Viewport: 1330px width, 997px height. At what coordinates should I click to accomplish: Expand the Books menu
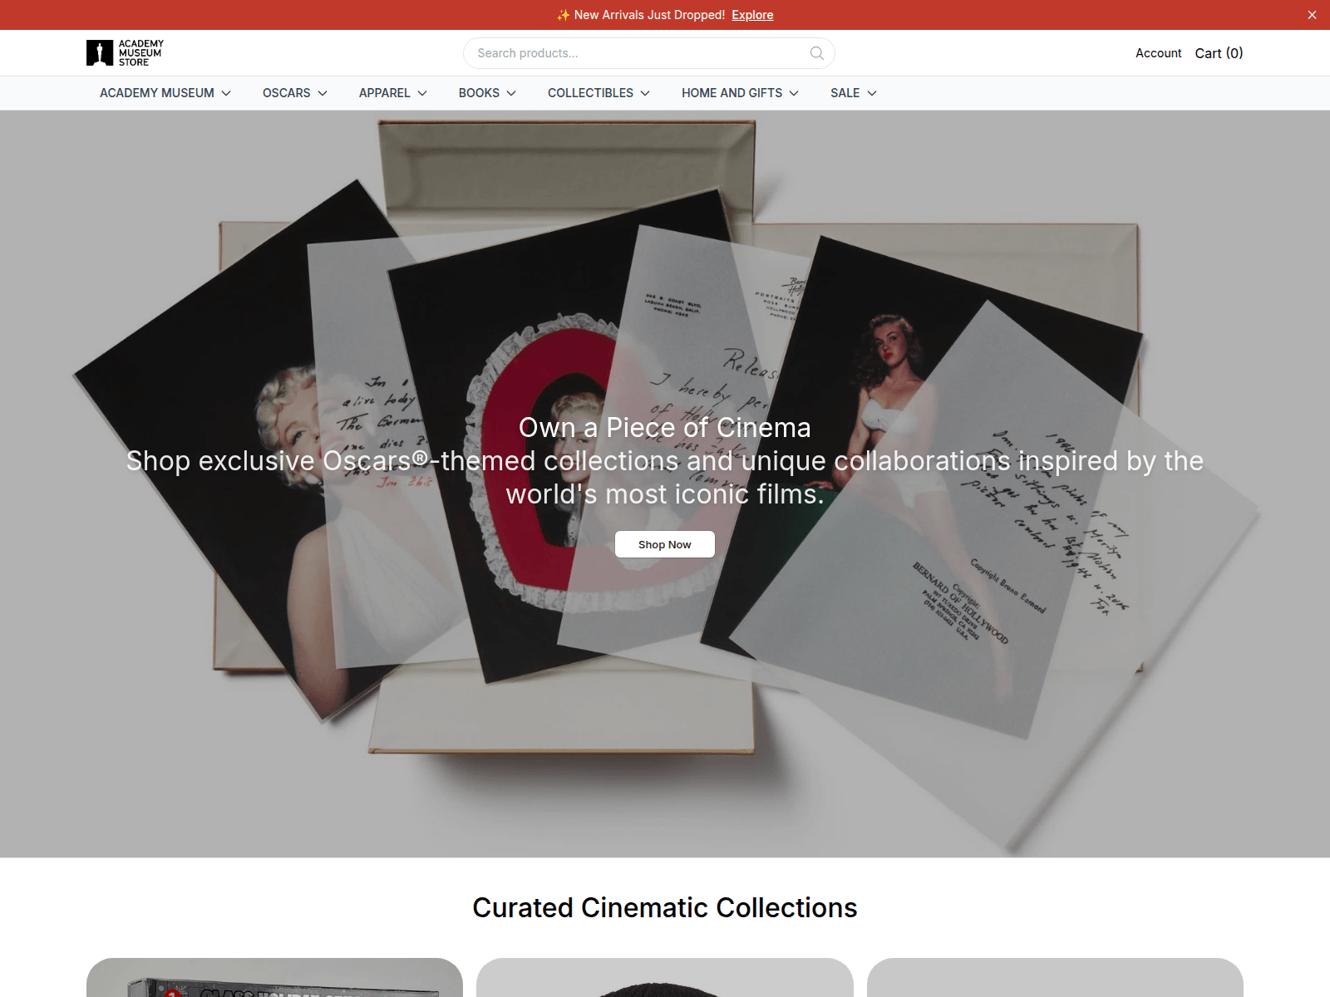488,93
